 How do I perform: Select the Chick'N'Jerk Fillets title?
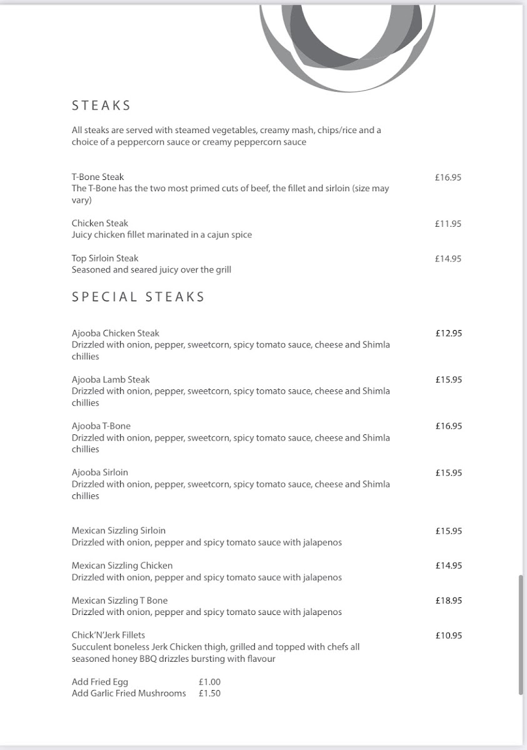coord(108,635)
